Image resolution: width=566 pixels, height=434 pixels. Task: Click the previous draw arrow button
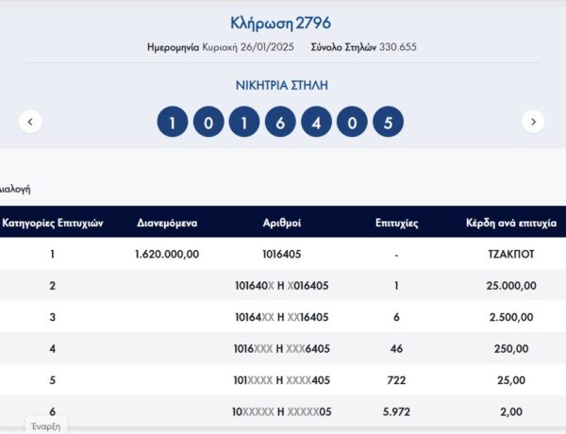pos(31,122)
